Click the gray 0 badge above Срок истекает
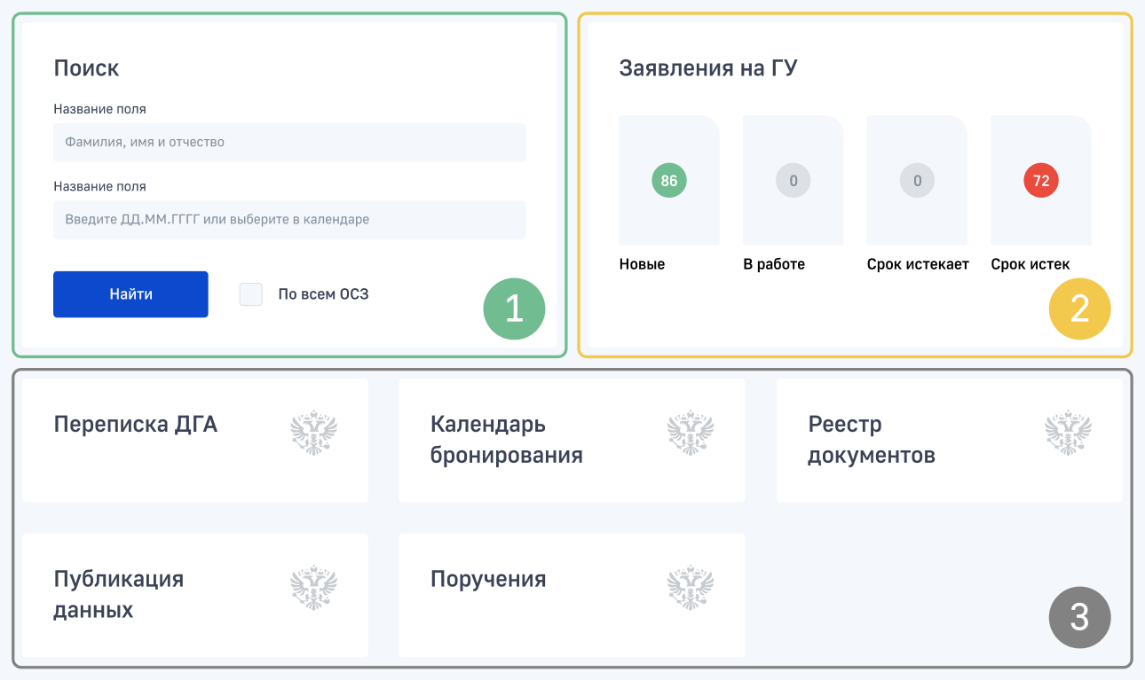 (x=917, y=181)
